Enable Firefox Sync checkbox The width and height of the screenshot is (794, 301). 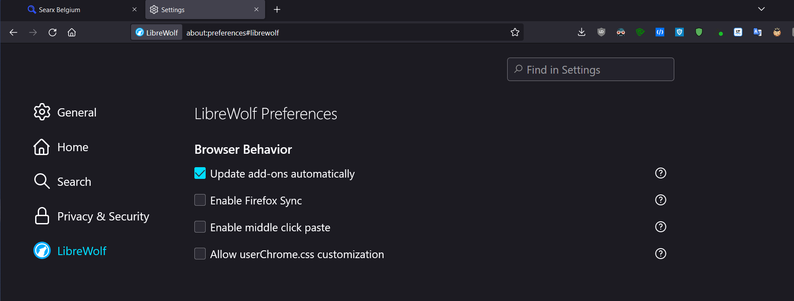click(200, 200)
